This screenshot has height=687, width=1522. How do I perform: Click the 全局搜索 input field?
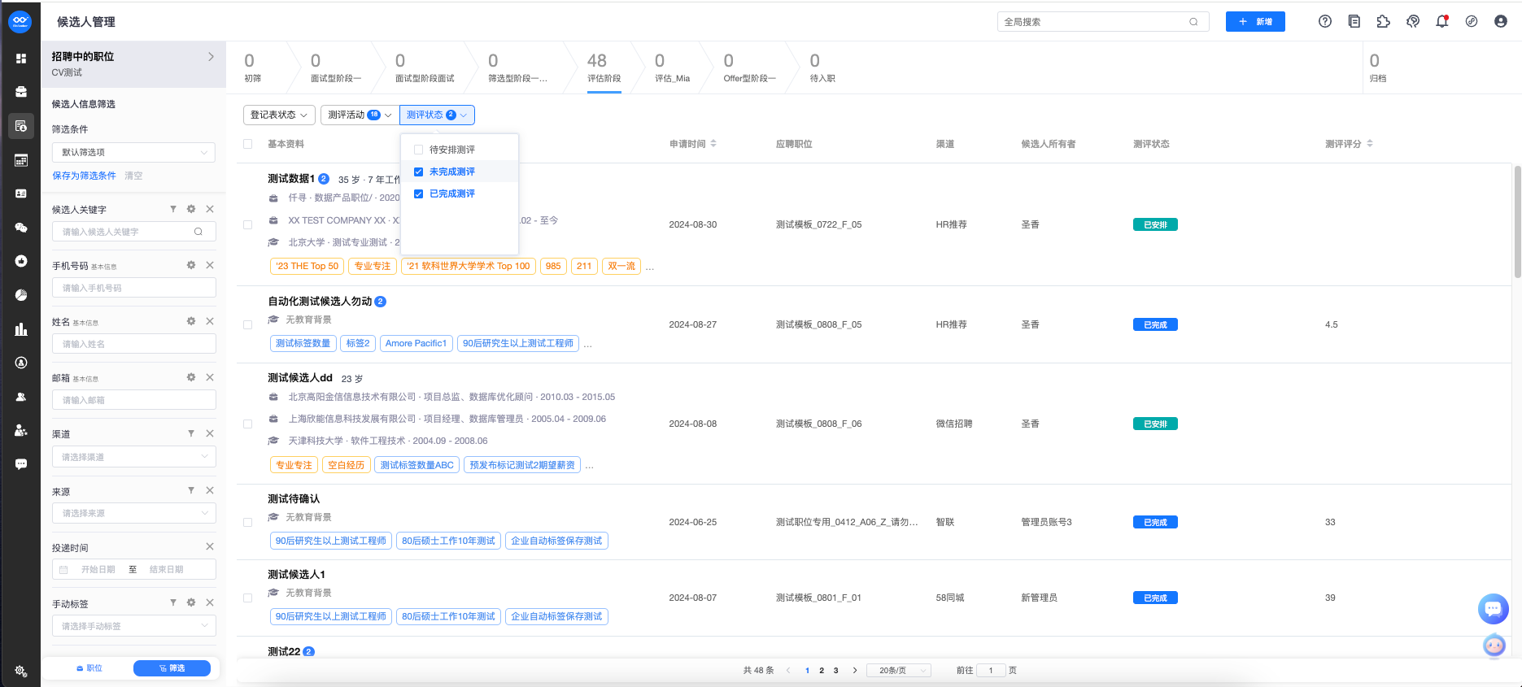point(1103,22)
